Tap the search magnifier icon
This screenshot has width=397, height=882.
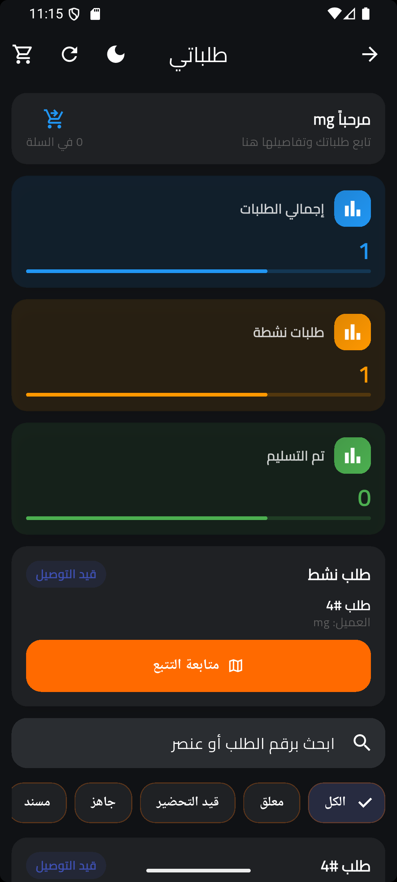(x=362, y=743)
